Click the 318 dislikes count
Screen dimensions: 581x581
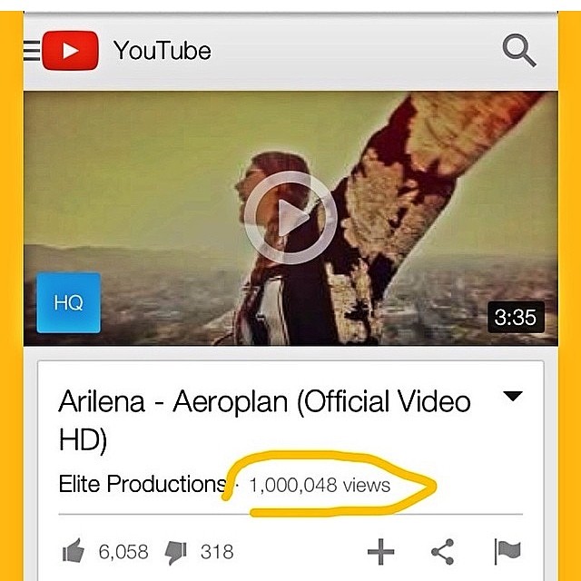tap(217, 552)
